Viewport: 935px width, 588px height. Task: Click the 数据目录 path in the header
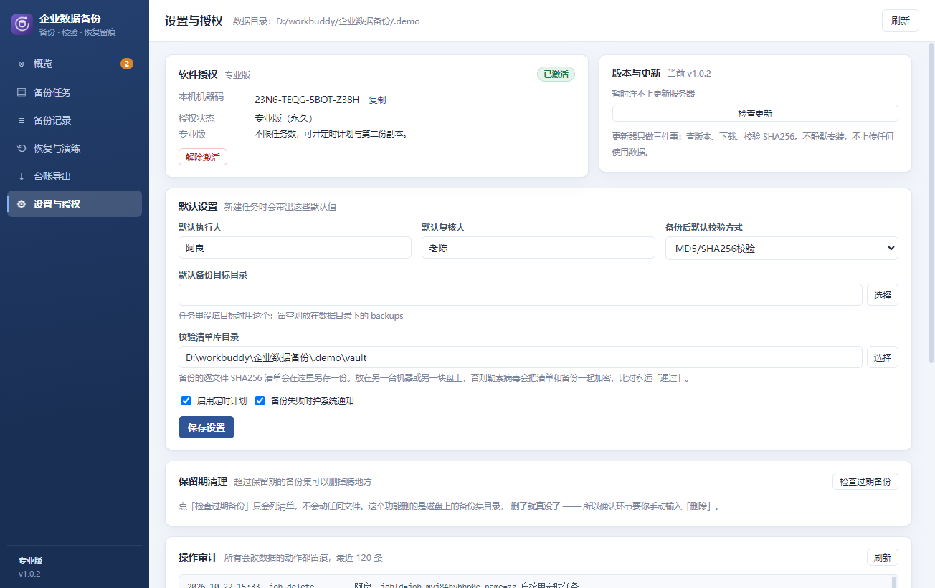[326, 21]
